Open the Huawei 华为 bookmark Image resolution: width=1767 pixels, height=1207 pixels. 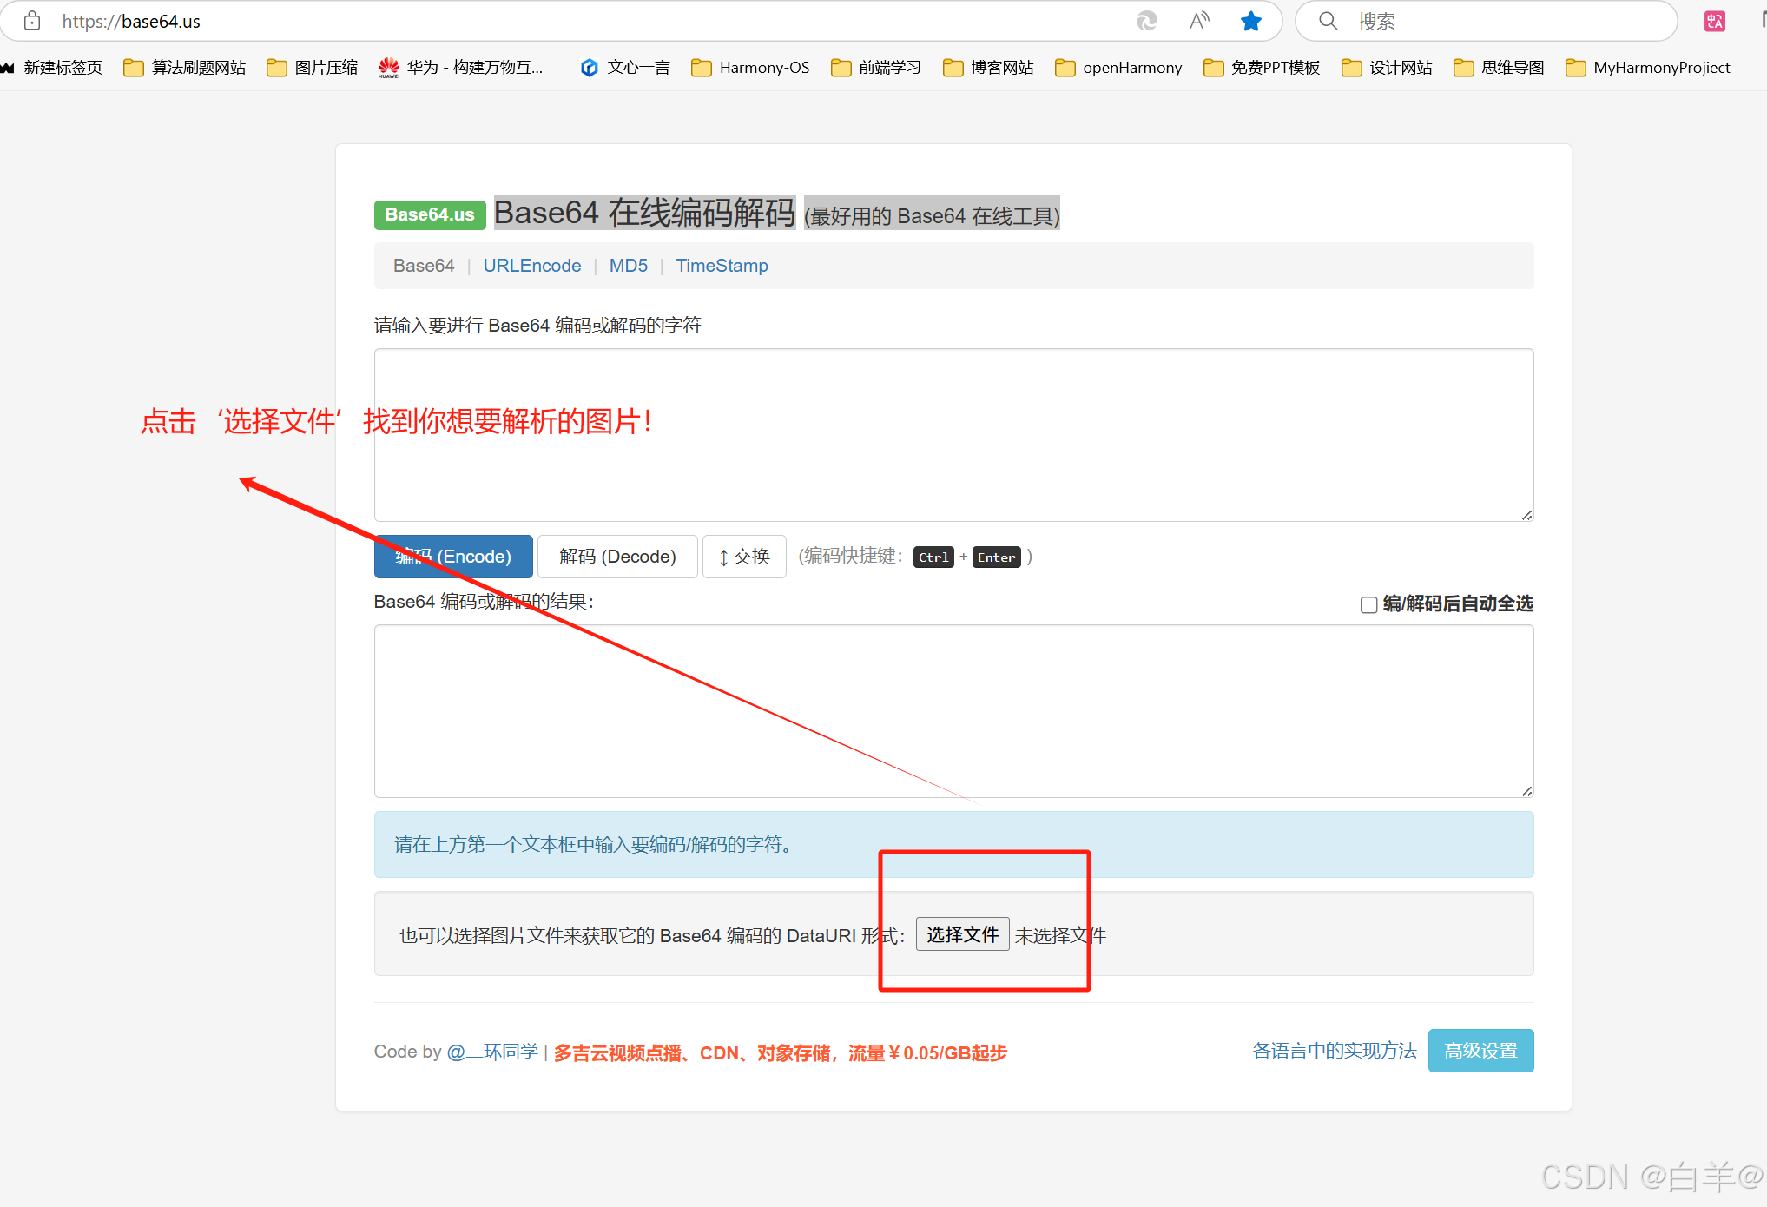point(460,68)
